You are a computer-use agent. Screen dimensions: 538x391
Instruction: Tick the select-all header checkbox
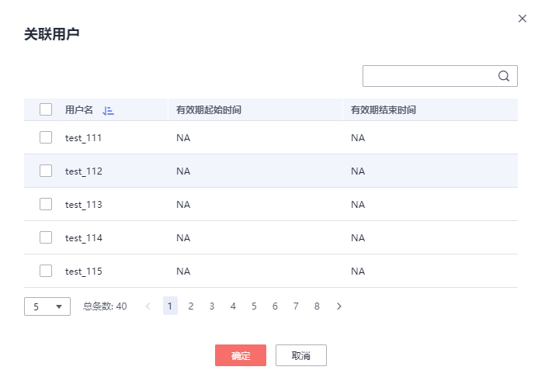(x=46, y=109)
